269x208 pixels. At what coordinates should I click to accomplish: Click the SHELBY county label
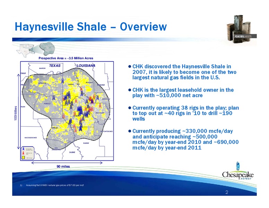(55, 128)
